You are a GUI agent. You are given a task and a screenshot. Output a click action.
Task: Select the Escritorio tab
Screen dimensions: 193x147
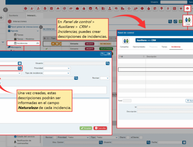tap(14, 15)
